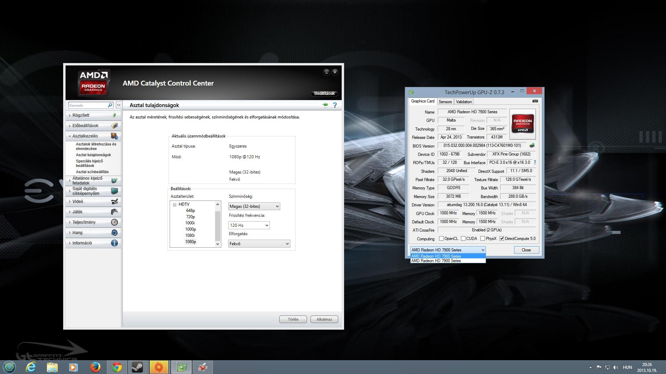Click the Információ info icon
The width and height of the screenshot is (666, 374).
point(114,243)
